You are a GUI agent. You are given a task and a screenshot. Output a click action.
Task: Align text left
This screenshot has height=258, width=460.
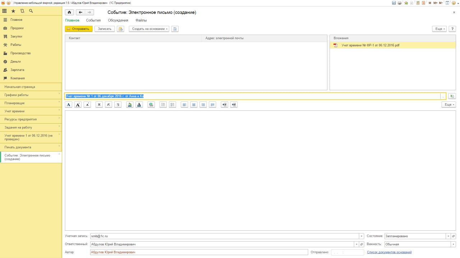pyautogui.click(x=184, y=105)
